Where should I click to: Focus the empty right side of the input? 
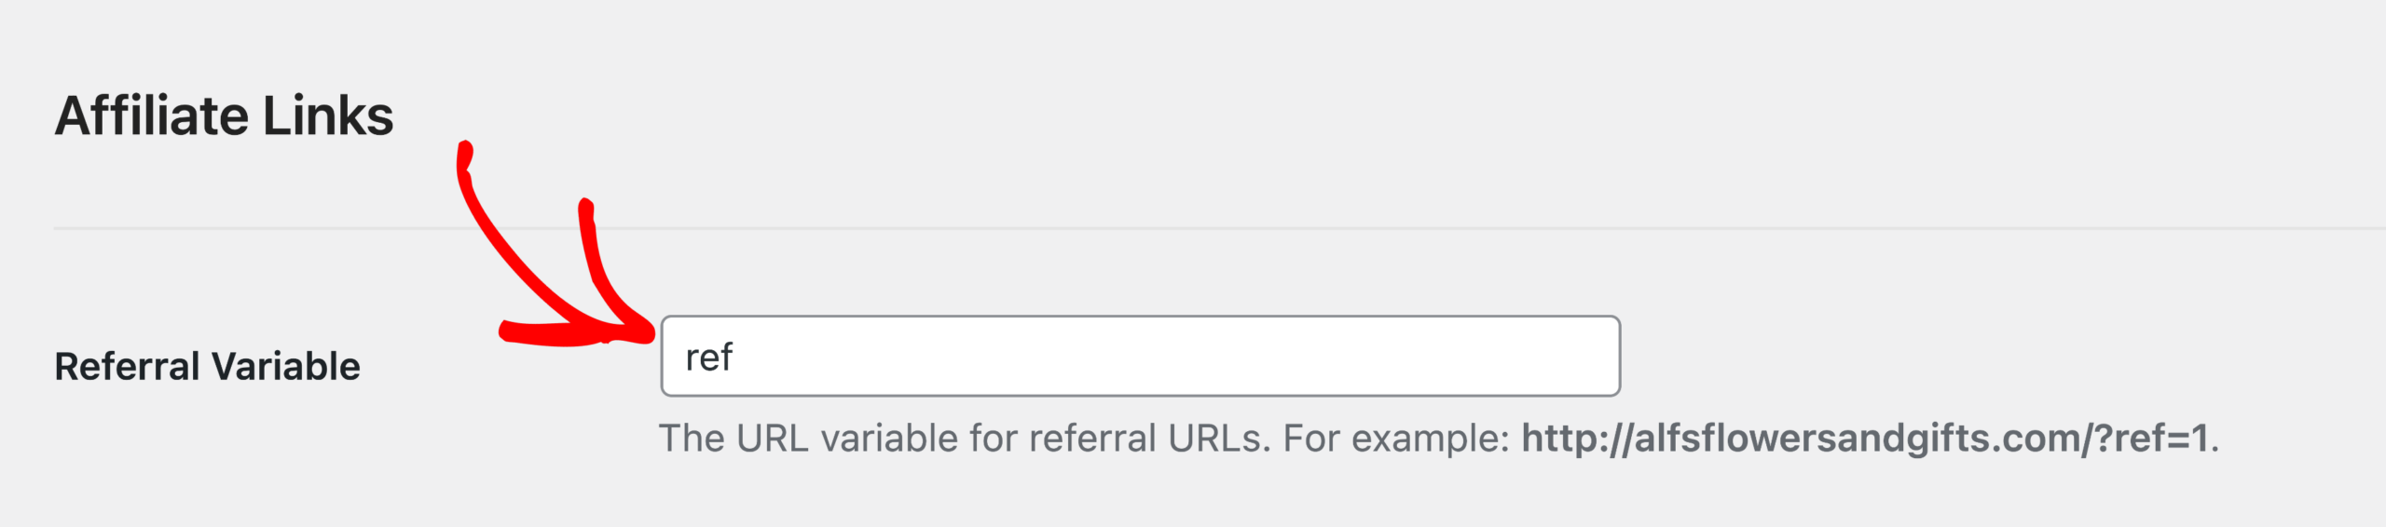coord(1305,356)
